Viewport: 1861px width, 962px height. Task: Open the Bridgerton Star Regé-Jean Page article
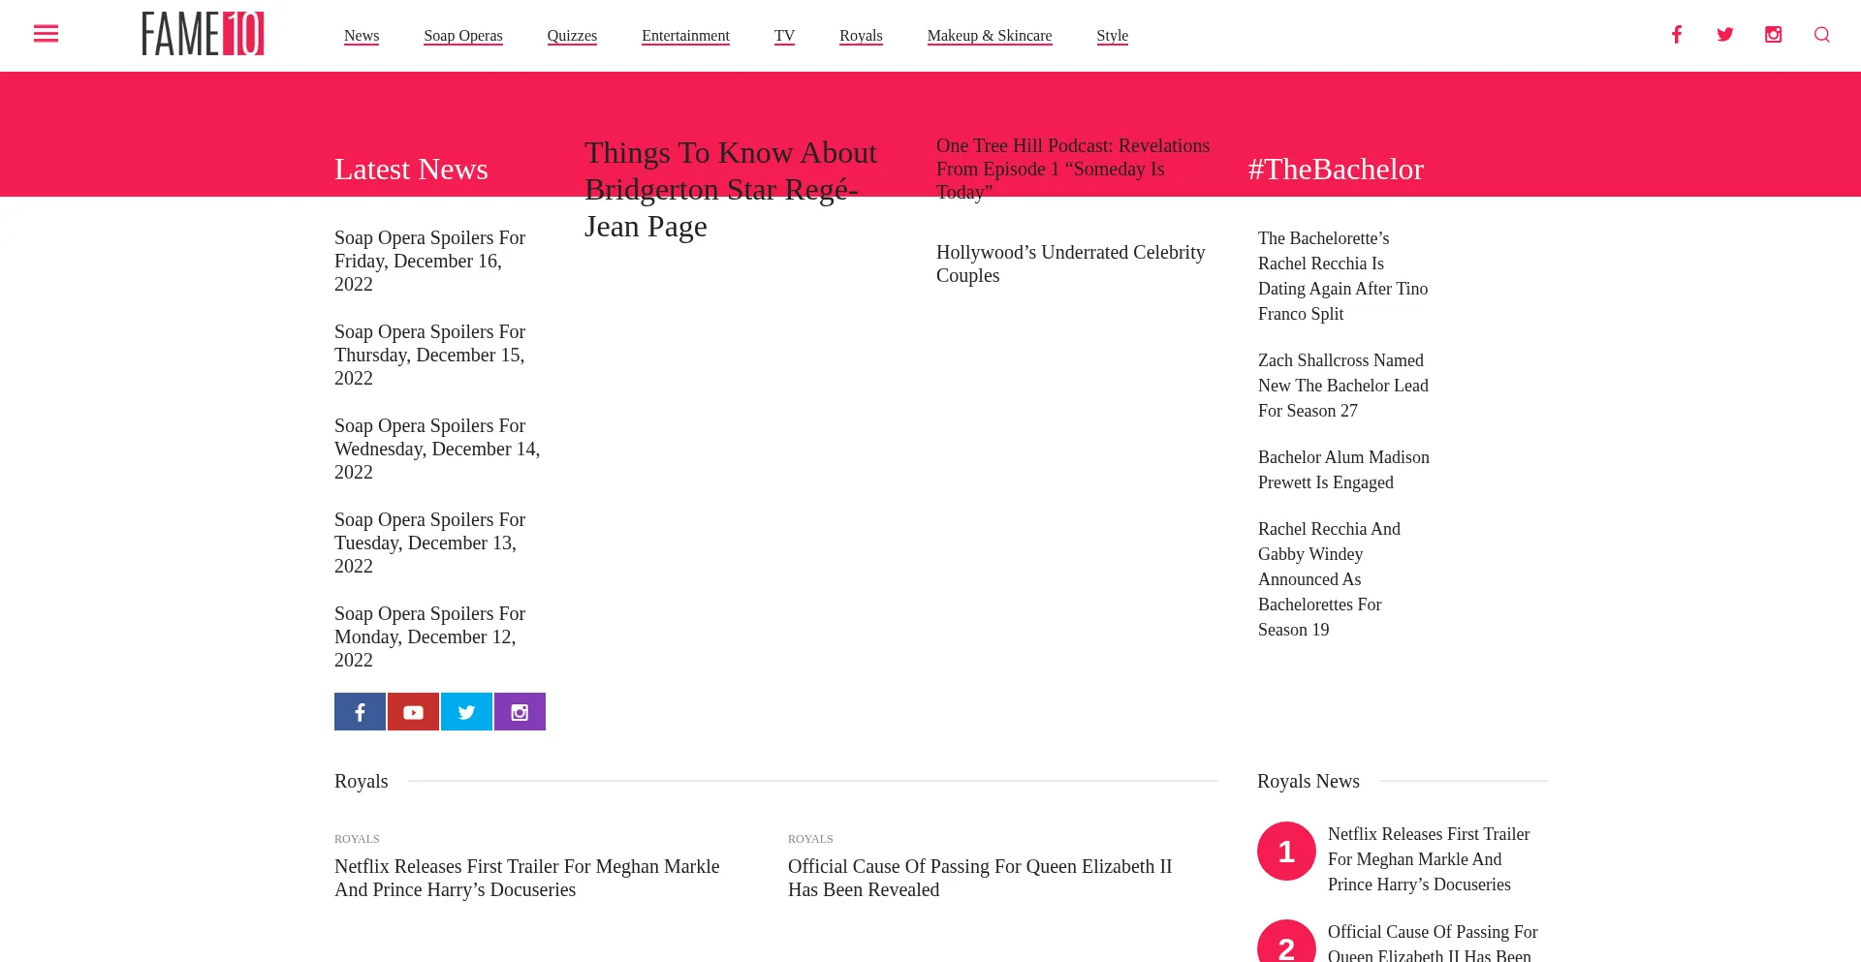(x=730, y=190)
